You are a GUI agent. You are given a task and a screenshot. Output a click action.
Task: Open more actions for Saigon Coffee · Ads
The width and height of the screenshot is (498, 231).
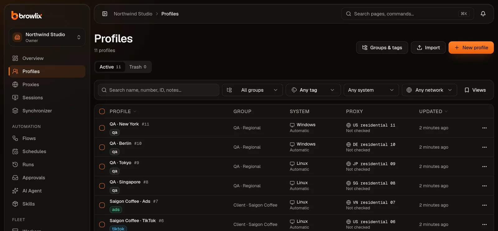click(484, 205)
